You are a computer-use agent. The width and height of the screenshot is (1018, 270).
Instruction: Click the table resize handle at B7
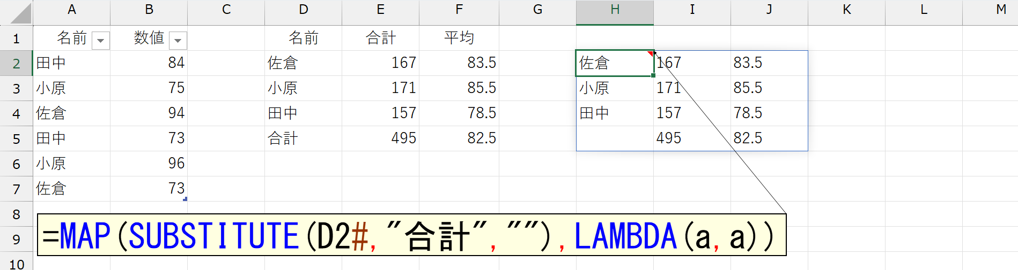click(x=185, y=199)
